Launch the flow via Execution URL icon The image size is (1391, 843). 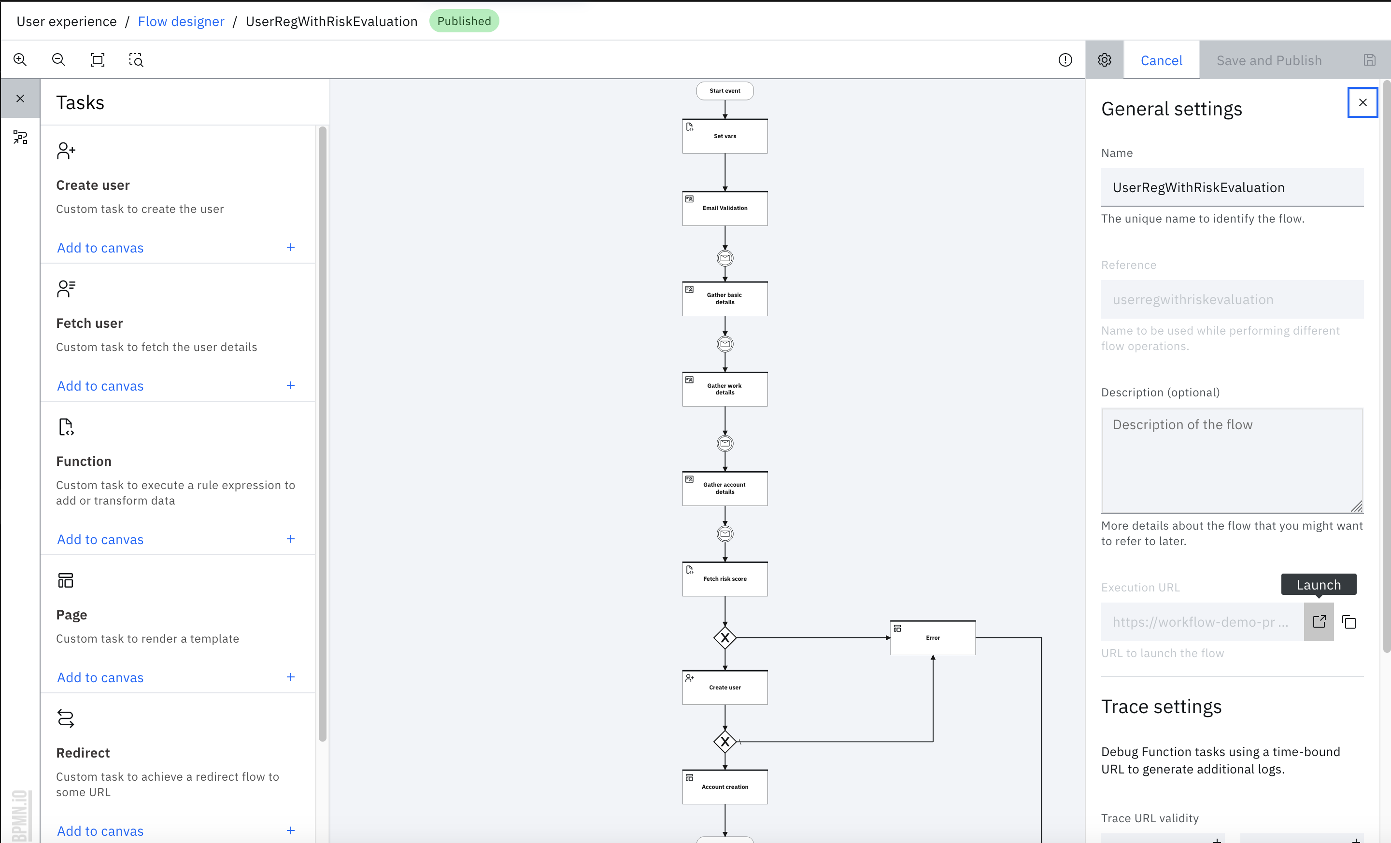coord(1319,622)
